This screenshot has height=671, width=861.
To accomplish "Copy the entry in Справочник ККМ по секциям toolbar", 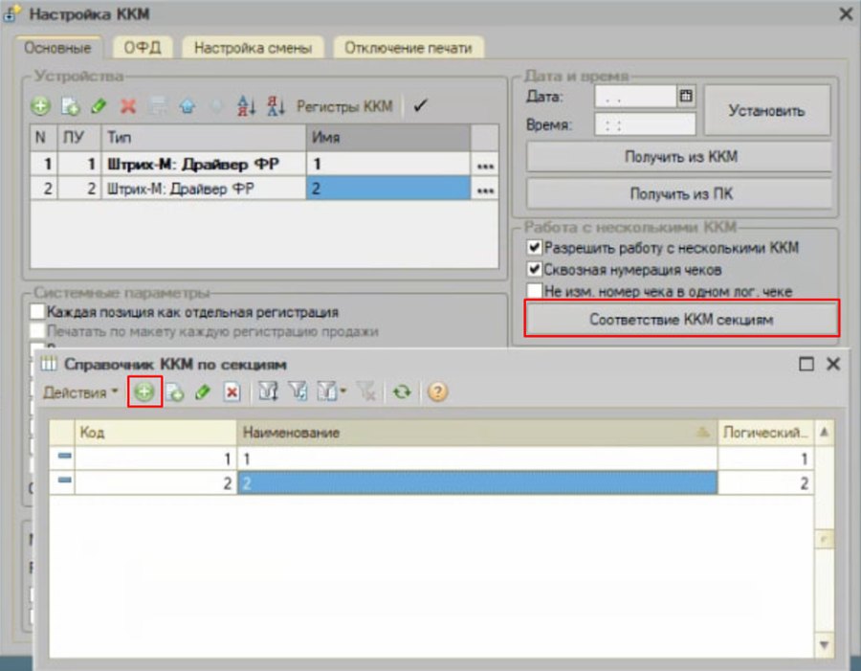I will (174, 391).
